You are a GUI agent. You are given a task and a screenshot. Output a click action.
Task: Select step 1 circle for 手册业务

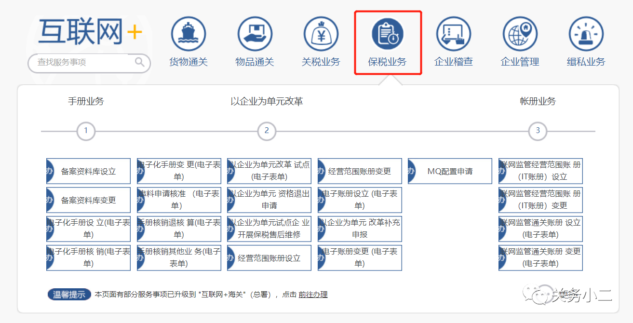pyautogui.click(x=86, y=131)
